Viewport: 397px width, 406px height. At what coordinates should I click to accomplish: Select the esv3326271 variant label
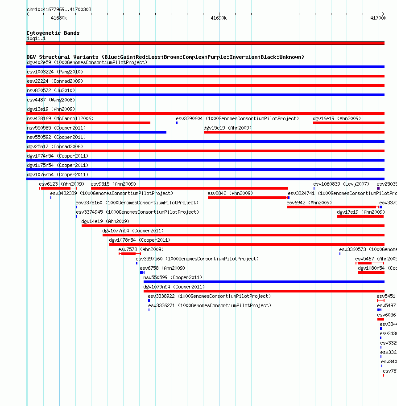point(210,305)
